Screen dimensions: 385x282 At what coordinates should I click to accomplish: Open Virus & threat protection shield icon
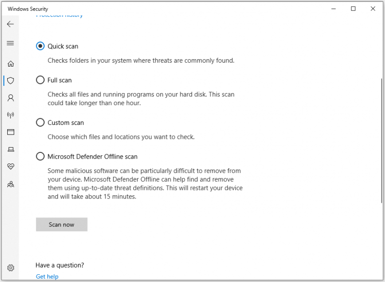(x=11, y=81)
